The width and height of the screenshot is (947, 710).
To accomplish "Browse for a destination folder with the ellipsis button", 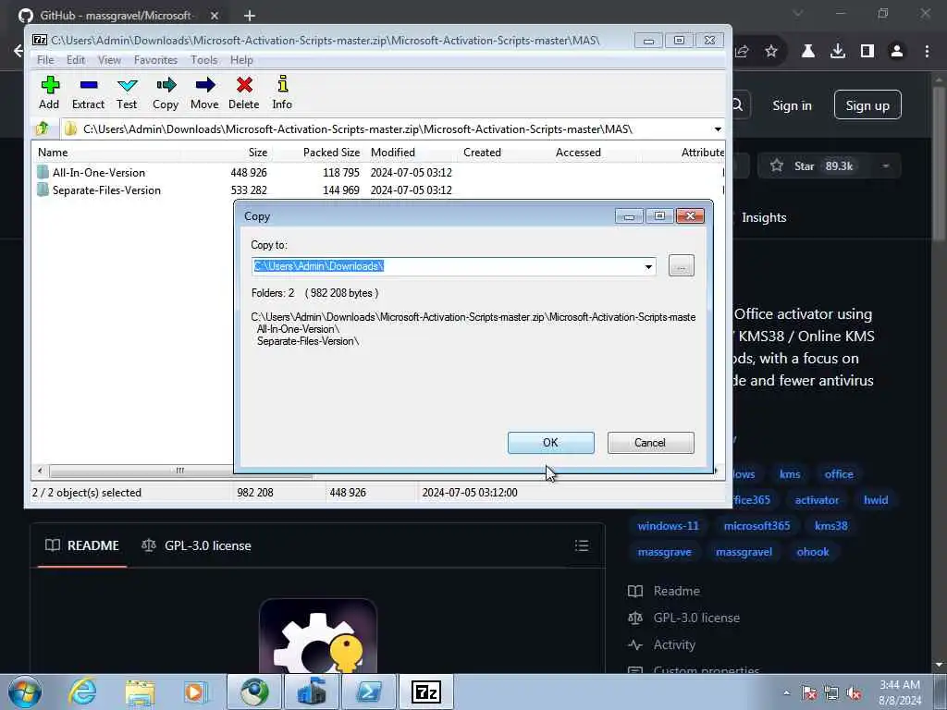I will [x=682, y=265].
